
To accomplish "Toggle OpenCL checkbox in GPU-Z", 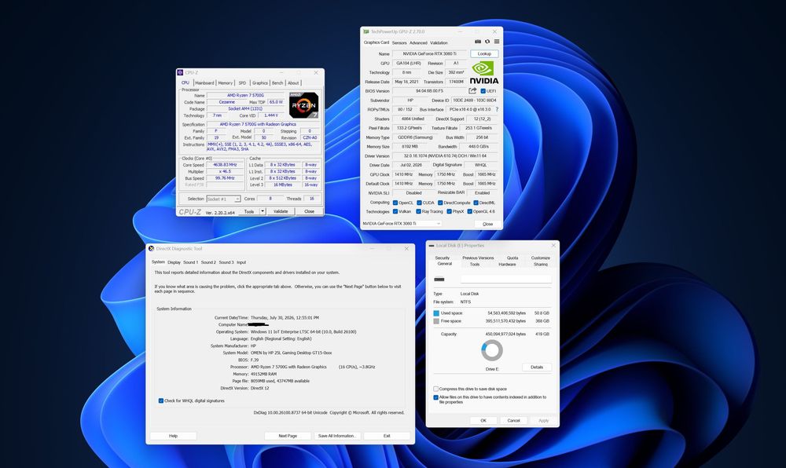I will point(395,203).
